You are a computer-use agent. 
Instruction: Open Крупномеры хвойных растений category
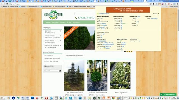point(53,37)
